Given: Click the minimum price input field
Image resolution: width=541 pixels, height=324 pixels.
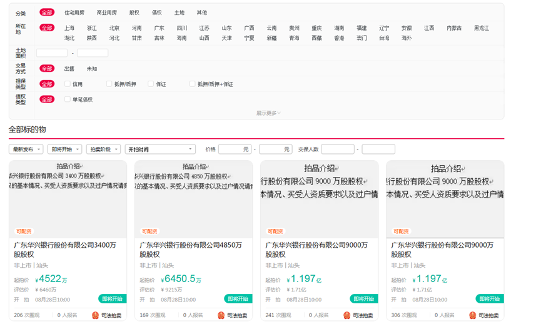Looking at the screenshot, I should (234, 149).
